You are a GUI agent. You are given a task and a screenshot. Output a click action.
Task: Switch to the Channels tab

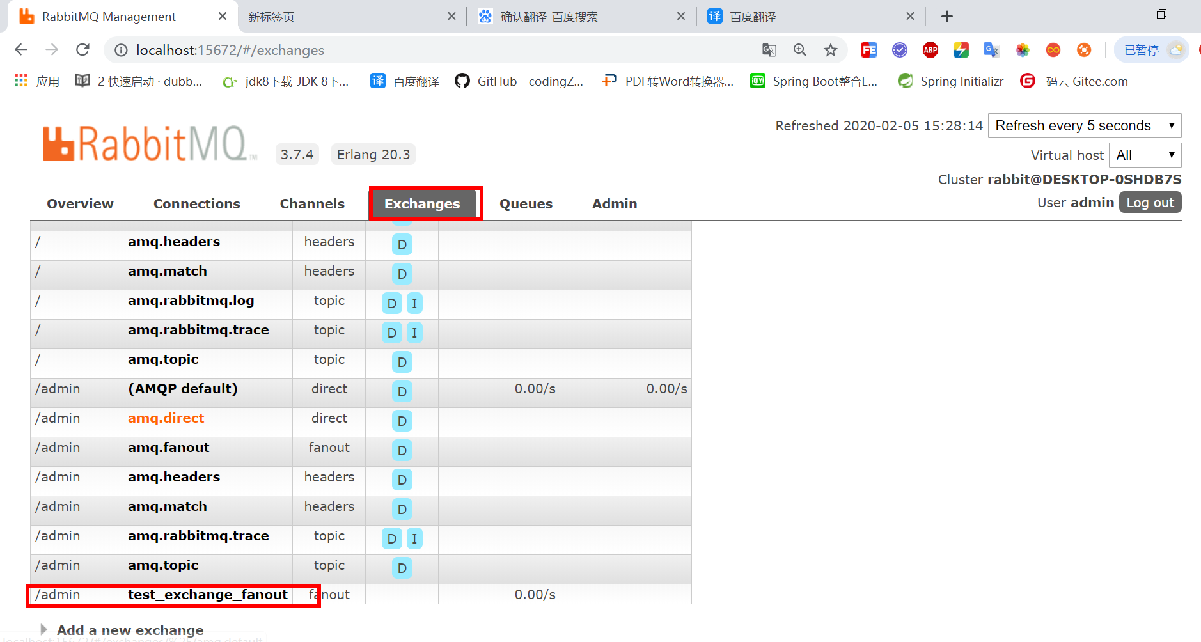coord(312,203)
